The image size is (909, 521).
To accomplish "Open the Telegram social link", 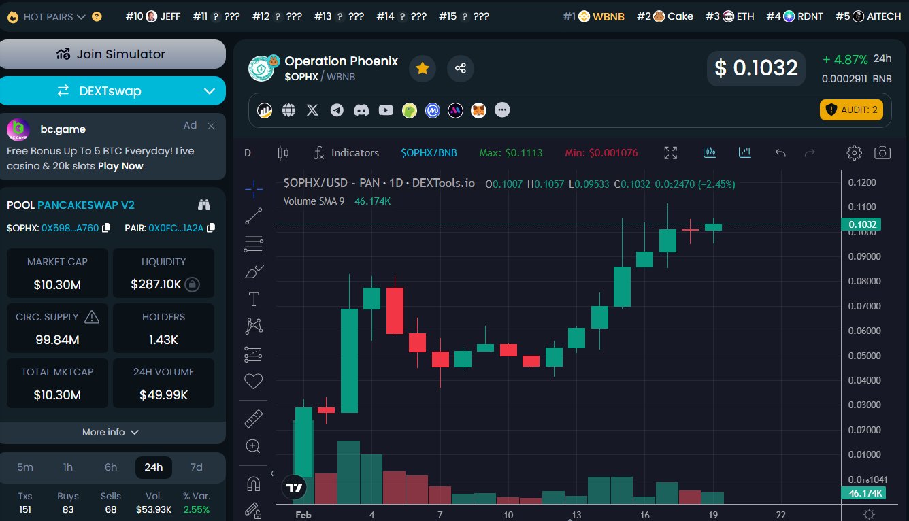I will 337,110.
